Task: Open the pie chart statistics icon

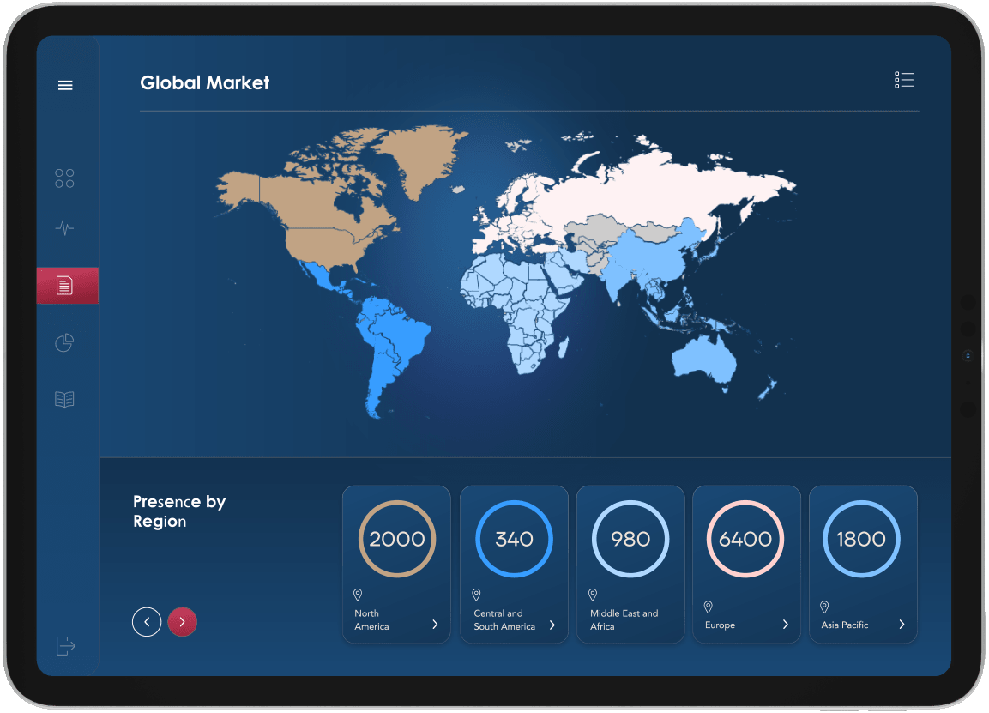Action: (63, 342)
